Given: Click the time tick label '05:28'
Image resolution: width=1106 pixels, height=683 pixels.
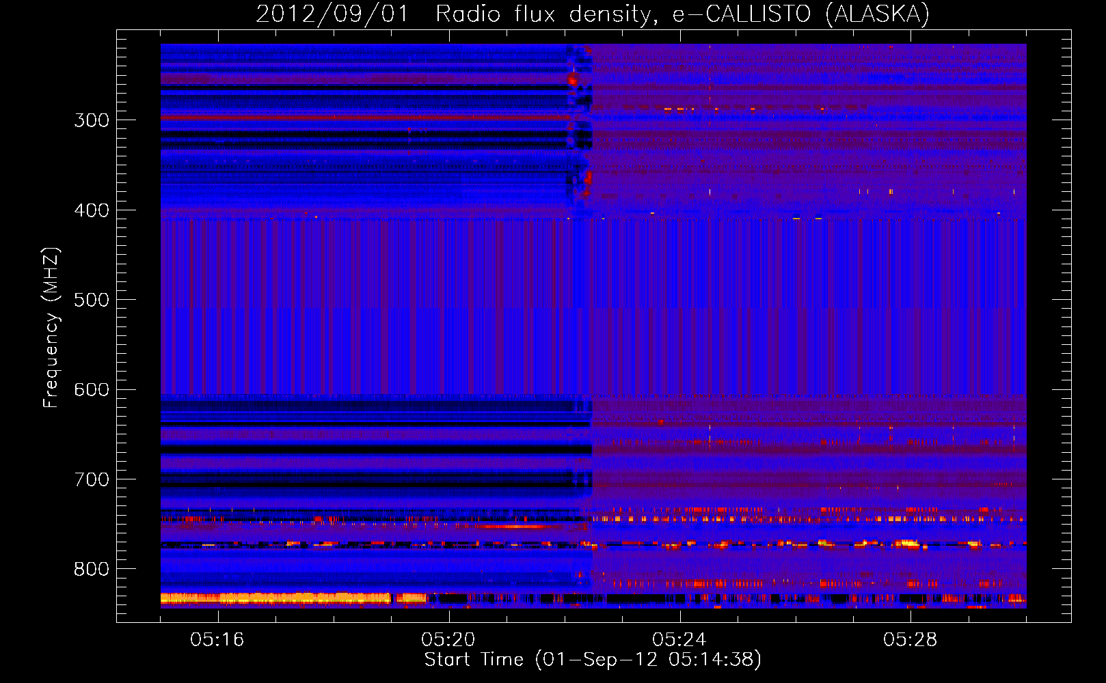Looking at the screenshot, I should click(911, 640).
